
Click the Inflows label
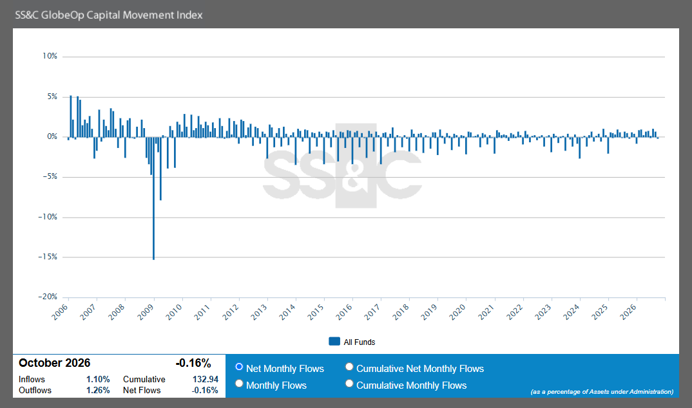(x=32, y=379)
